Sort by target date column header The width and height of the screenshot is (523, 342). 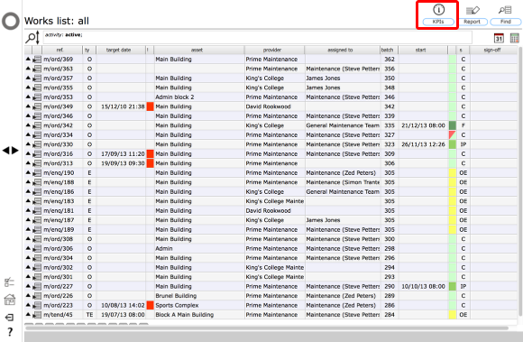coord(121,50)
